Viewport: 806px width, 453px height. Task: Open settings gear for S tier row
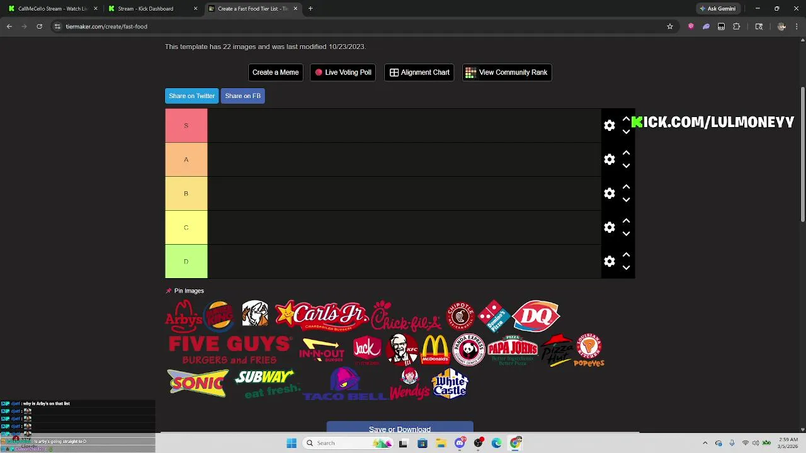[610, 125]
